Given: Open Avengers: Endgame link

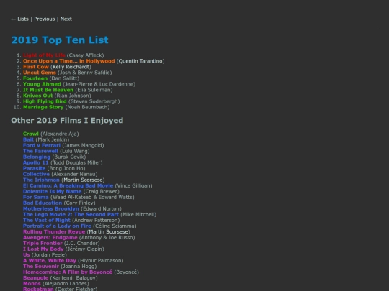Looking at the screenshot, I should click(50, 238).
